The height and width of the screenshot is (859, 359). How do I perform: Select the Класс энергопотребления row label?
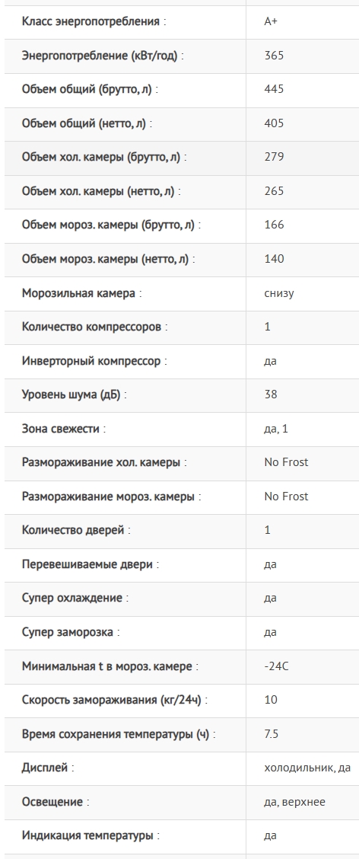click(x=94, y=22)
